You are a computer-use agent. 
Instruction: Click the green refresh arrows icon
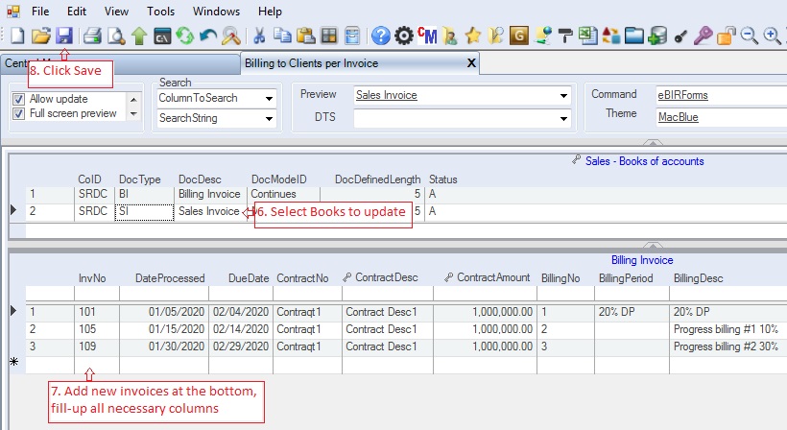pos(186,36)
